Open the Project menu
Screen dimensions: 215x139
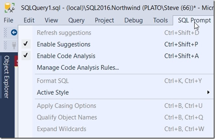[104, 20]
